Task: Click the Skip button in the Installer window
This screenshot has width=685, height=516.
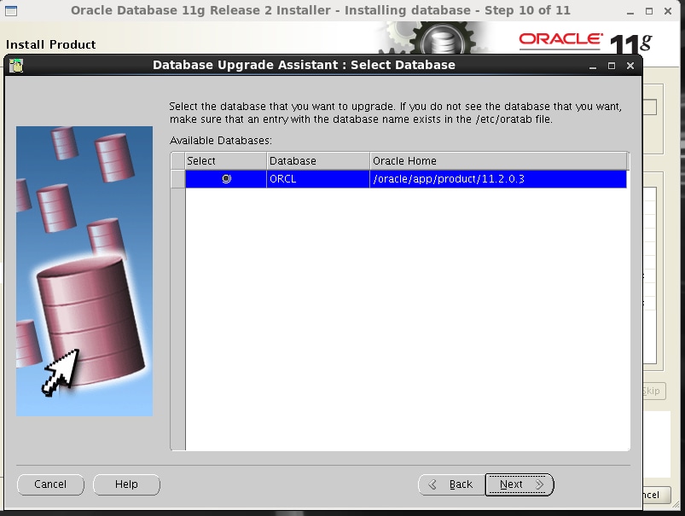Action: [654, 391]
